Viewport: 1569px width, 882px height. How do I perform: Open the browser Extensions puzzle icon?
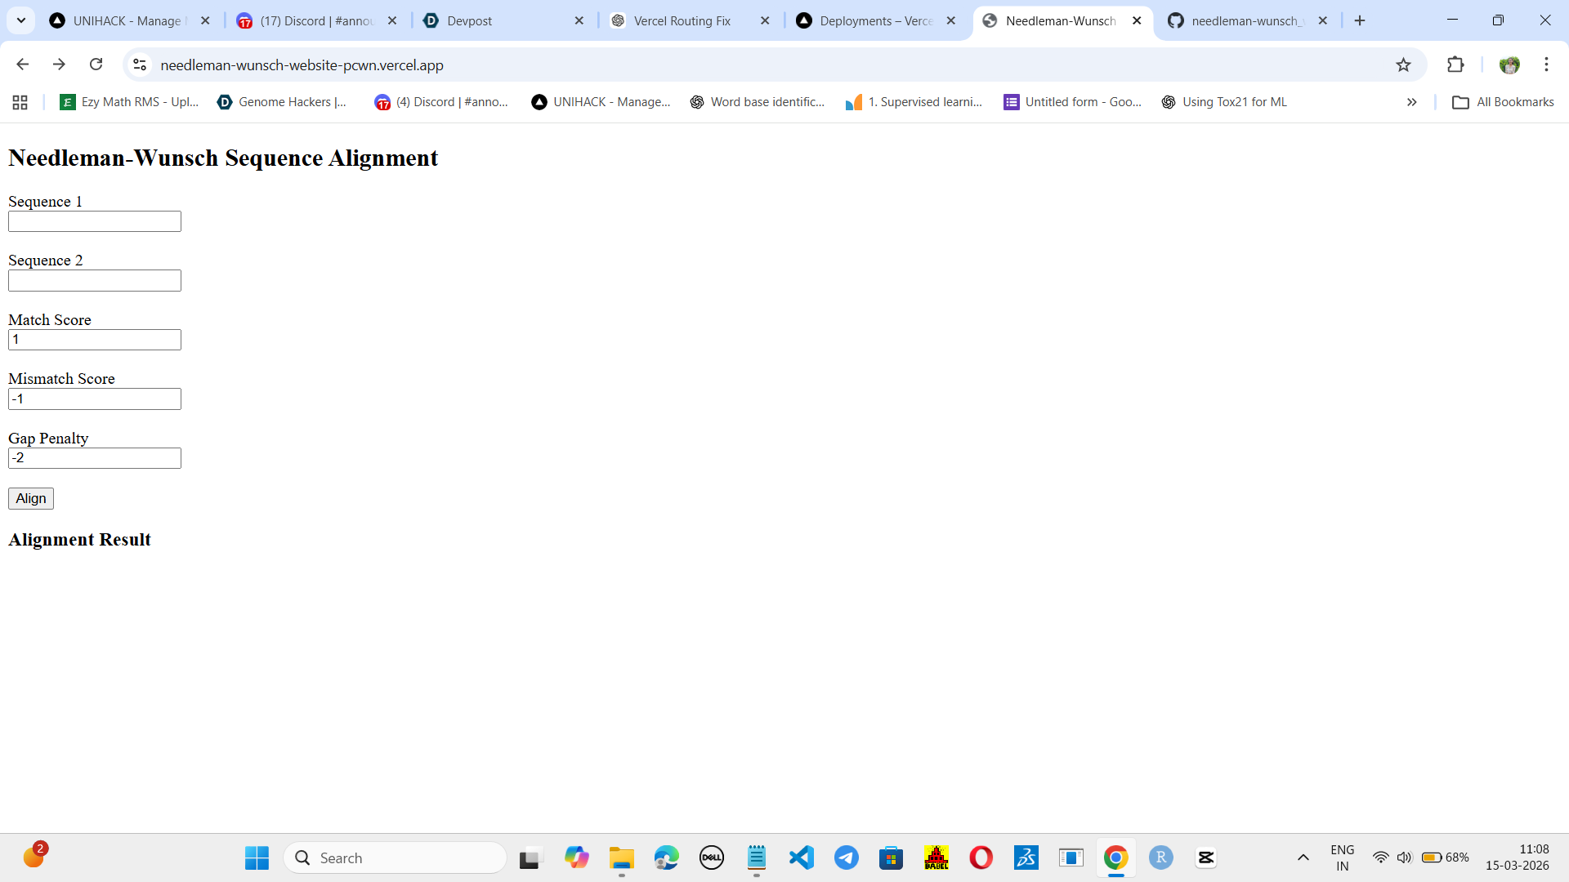click(x=1455, y=65)
